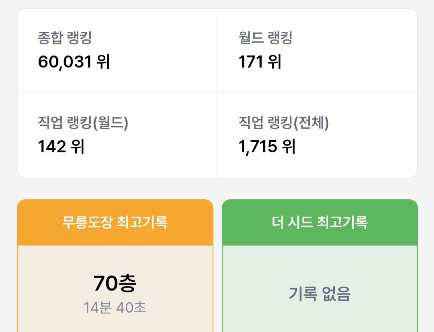Open the 더 시드 최고기록 green header
The image size is (434, 332).
pos(319,222)
